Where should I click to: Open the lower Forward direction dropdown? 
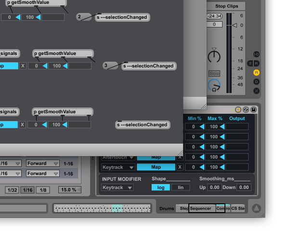point(43,174)
